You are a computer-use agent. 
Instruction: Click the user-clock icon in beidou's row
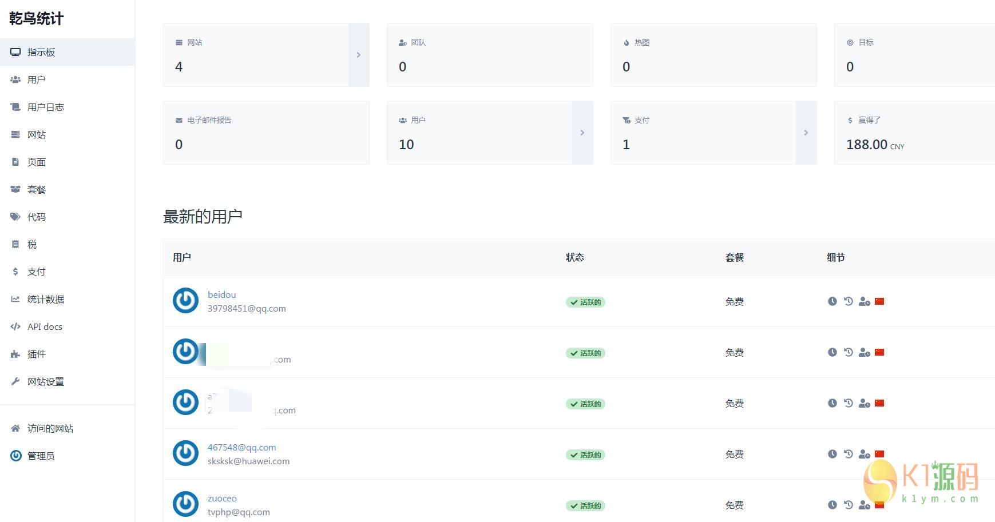[x=864, y=301]
